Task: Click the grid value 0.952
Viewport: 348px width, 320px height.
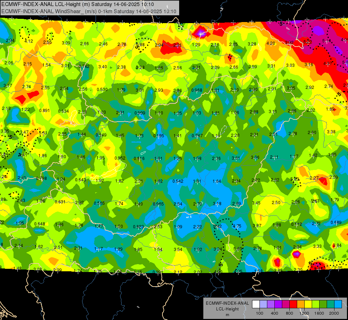Action: click(120, 158)
